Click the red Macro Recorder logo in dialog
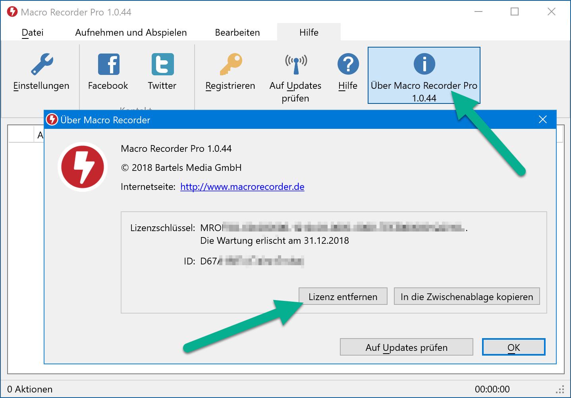Image resolution: width=571 pixels, height=398 pixels. pos(83,167)
